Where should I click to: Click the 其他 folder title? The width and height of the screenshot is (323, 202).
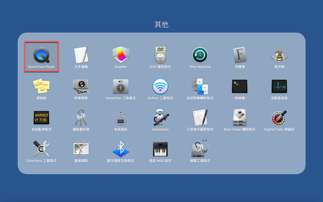coord(161,24)
